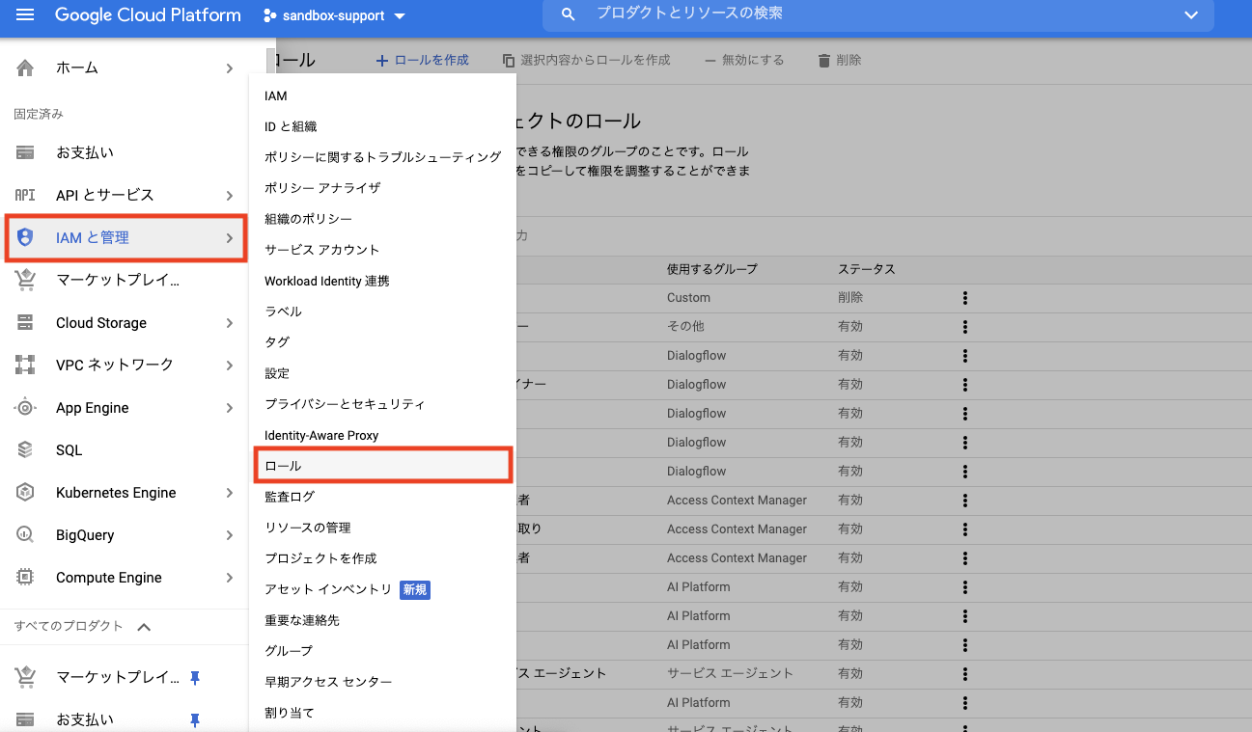
Task: Open IAM と管理 in the sidebar
Action: coord(125,237)
